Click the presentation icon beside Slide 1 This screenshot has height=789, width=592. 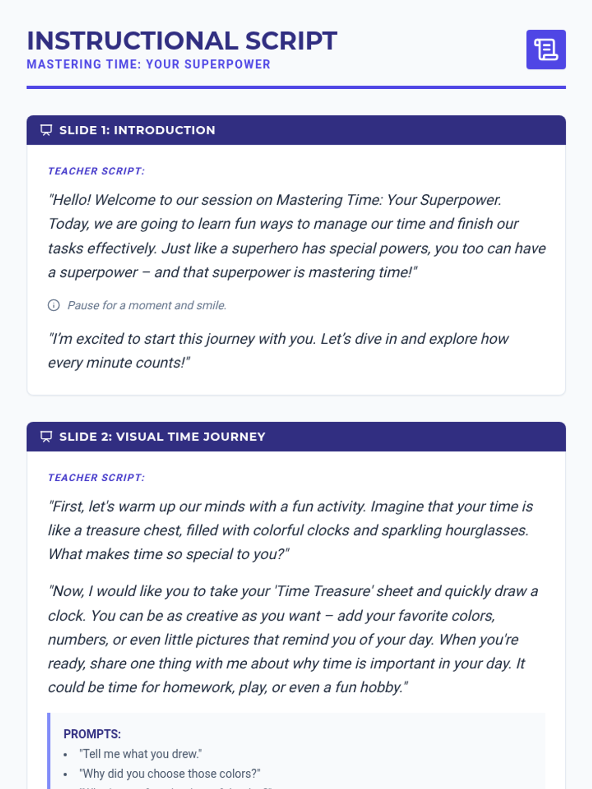click(x=46, y=130)
